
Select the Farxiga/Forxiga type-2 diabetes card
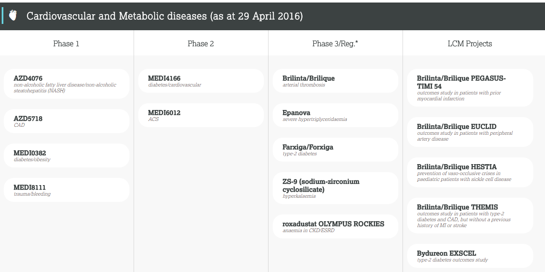click(x=336, y=149)
